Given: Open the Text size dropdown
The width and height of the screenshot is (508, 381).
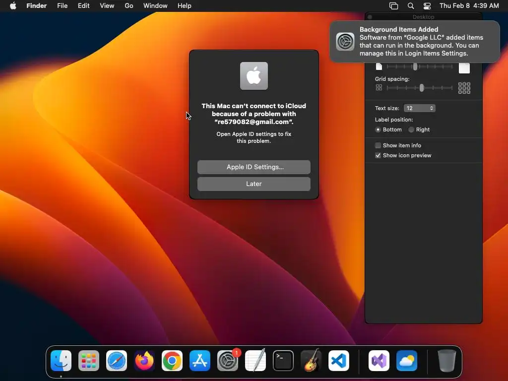Looking at the screenshot, I should point(420,108).
